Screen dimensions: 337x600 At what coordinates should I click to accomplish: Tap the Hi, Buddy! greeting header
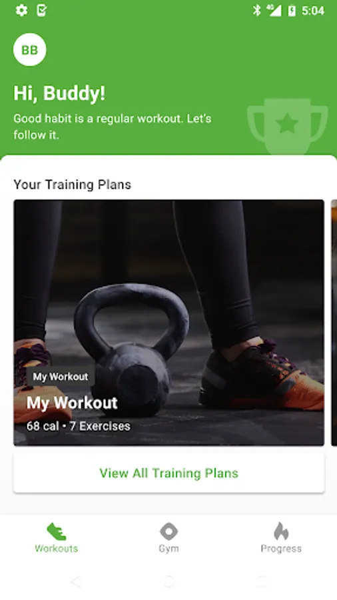click(x=59, y=93)
